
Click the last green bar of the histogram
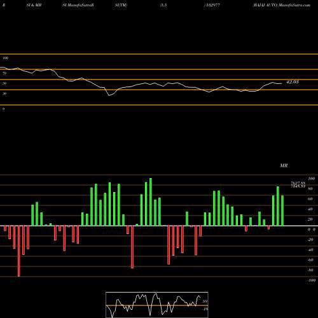click(282, 211)
